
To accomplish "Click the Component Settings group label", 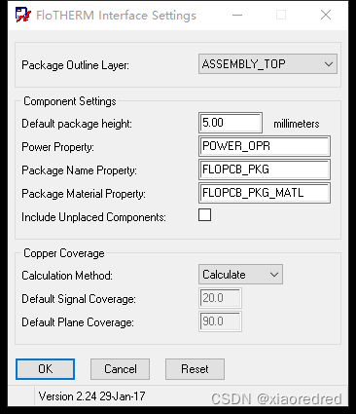I will pos(70,101).
